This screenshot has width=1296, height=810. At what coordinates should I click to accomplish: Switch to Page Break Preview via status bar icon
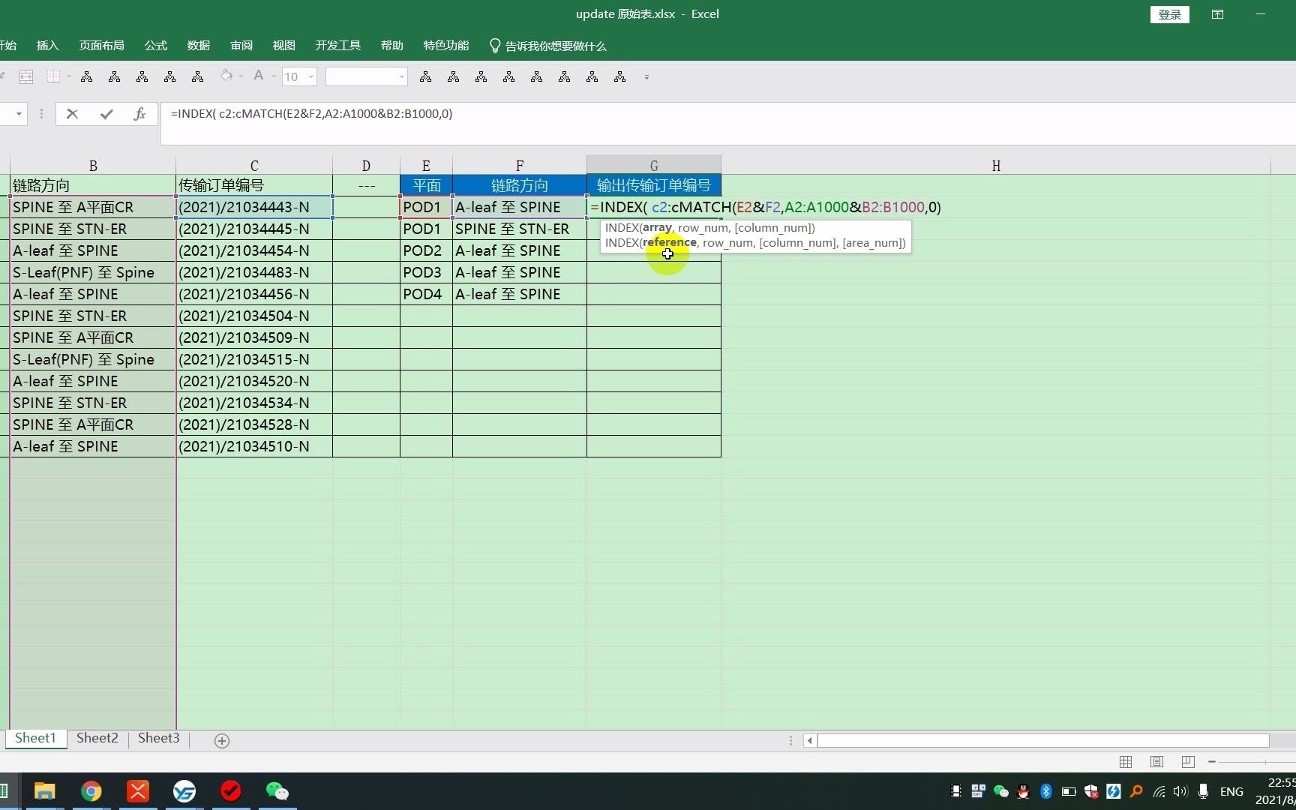(1187, 762)
